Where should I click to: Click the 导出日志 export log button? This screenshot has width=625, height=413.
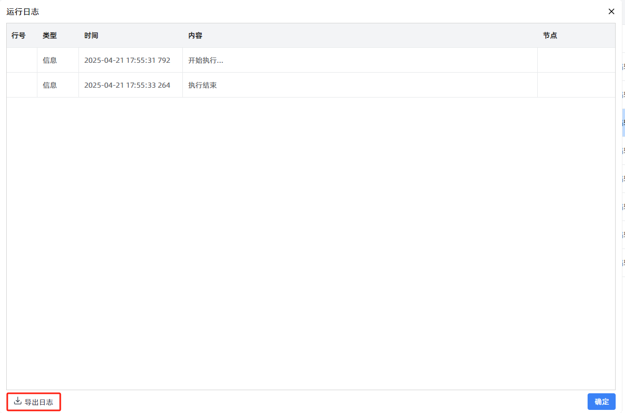pos(33,402)
